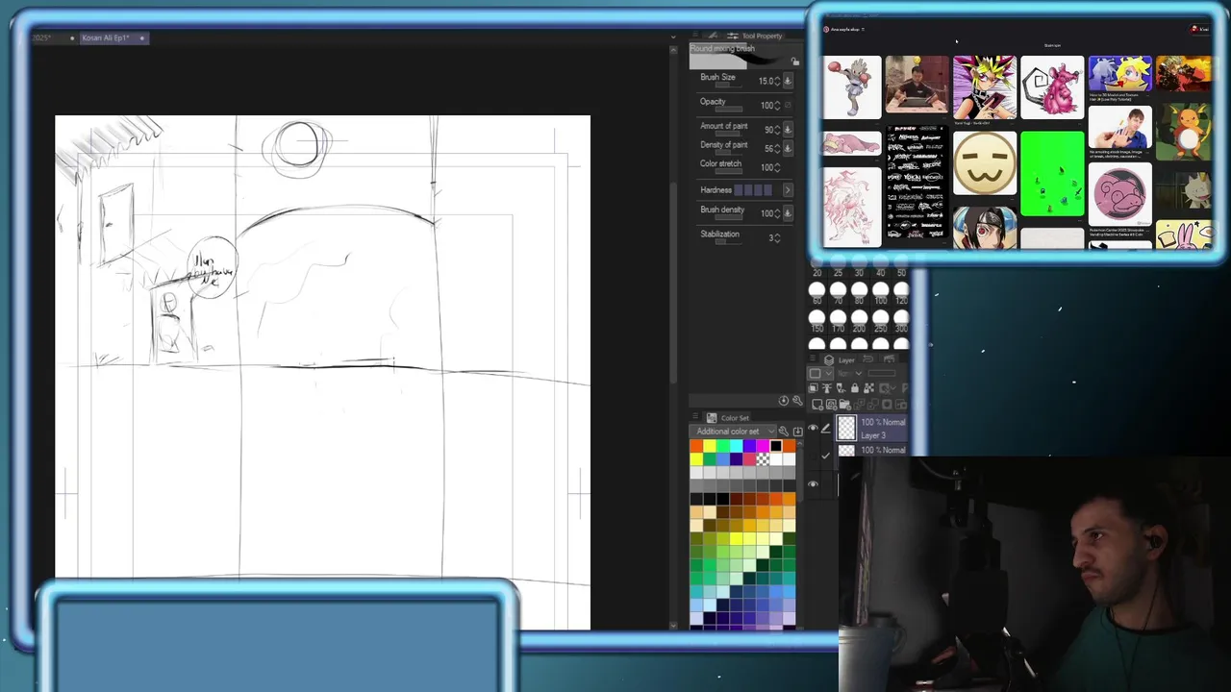Click the profile avatar at the browser's top right
This screenshot has width=1231, height=692.
tap(1194, 29)
